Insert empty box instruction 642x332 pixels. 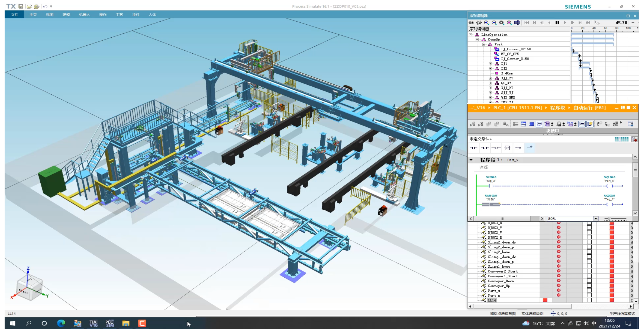[x=507, y=148]
